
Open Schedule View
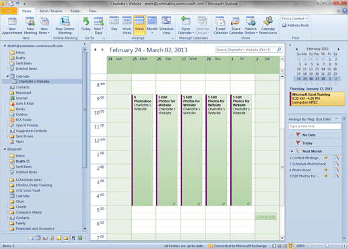tap(166, 26)
